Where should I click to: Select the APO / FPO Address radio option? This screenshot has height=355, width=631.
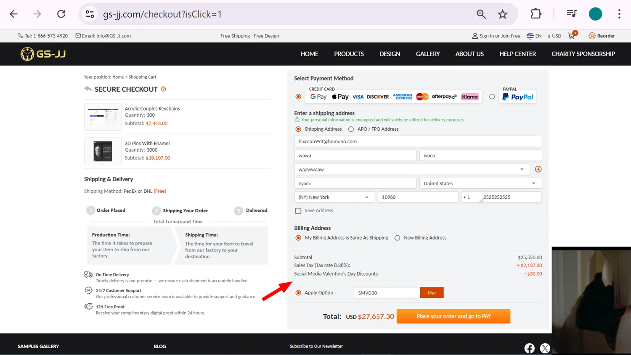[x=351, y=129]
